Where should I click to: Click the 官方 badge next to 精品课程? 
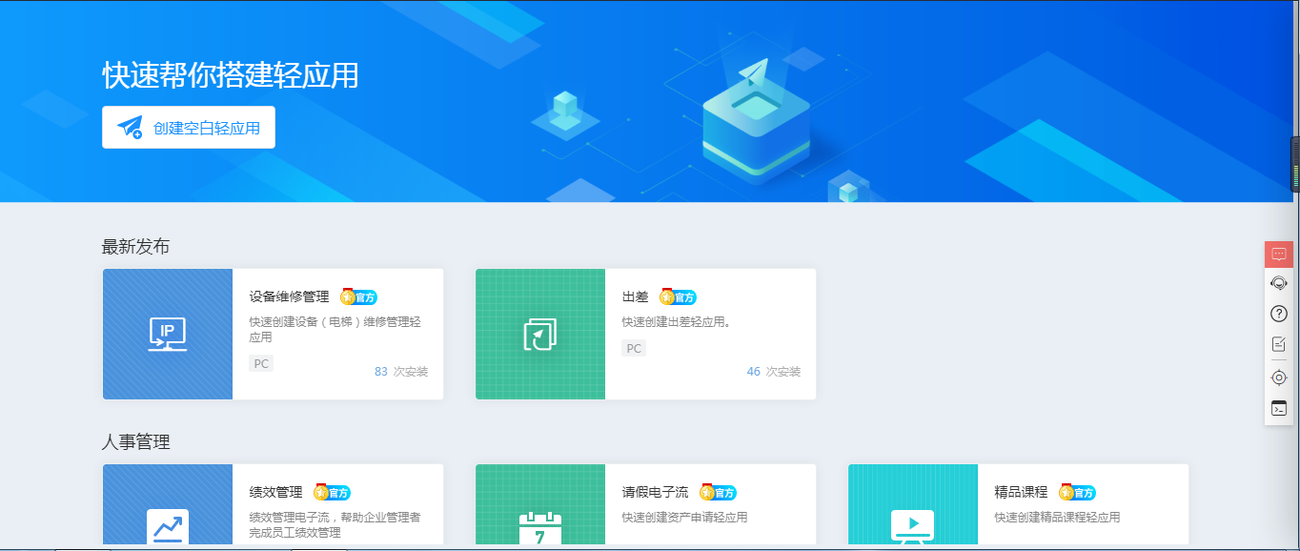coord(1078,492)
